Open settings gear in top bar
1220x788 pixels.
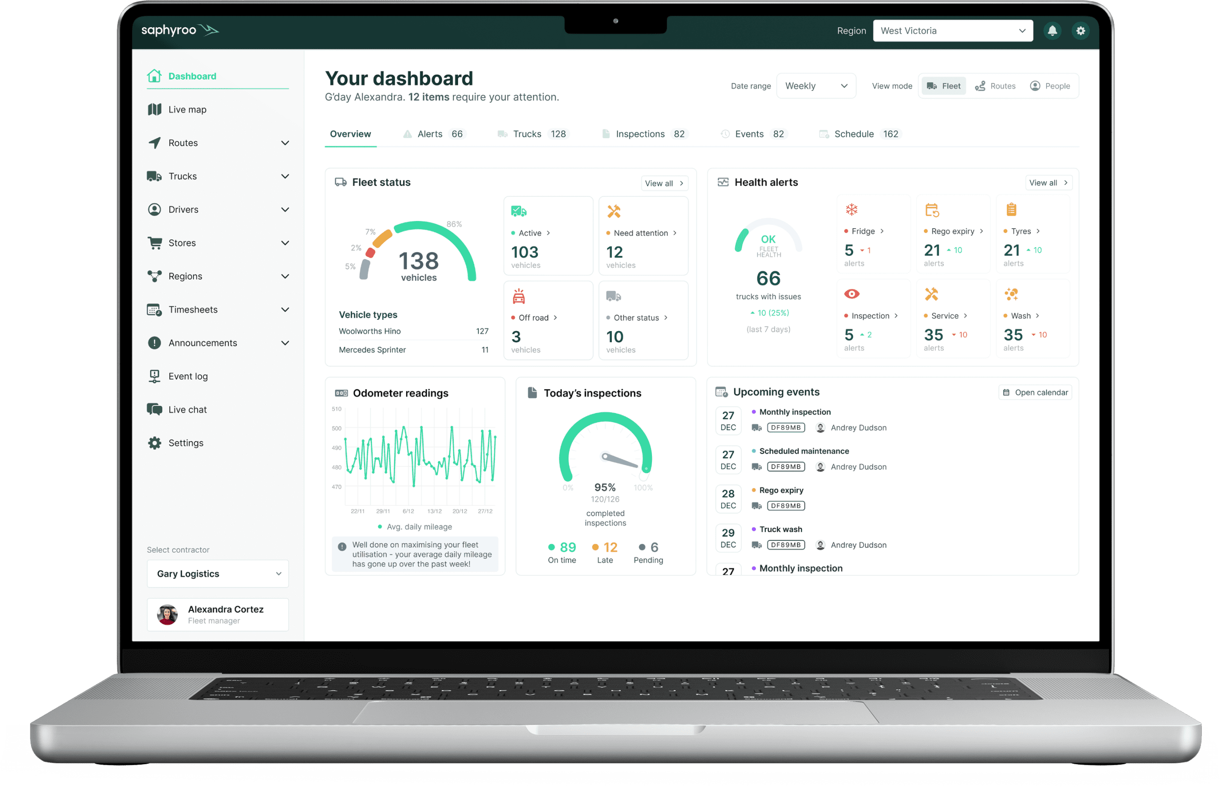pos(1080,30)
